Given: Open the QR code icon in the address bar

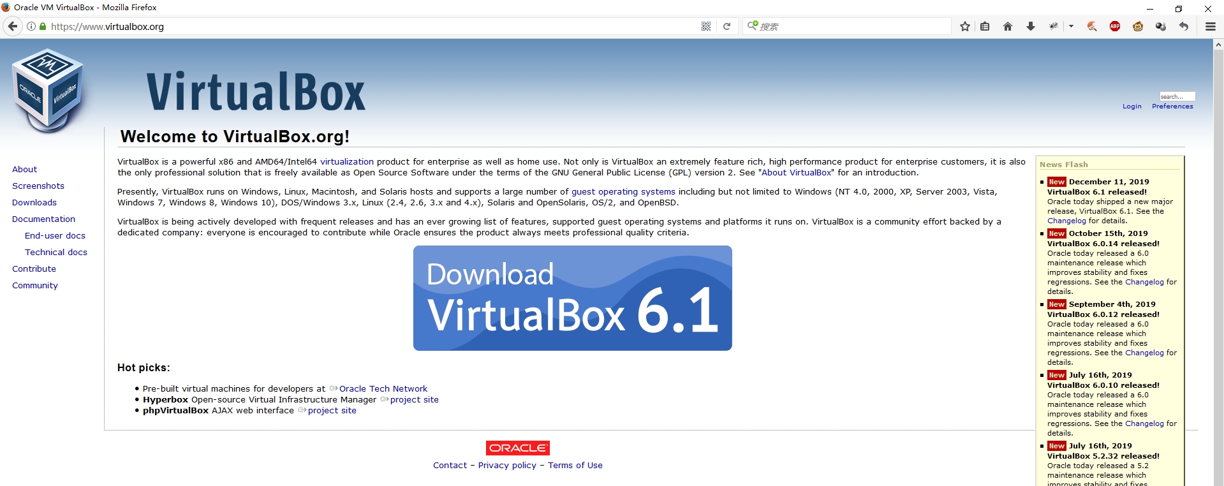Looking at the screenshot, I should [706, 26].
